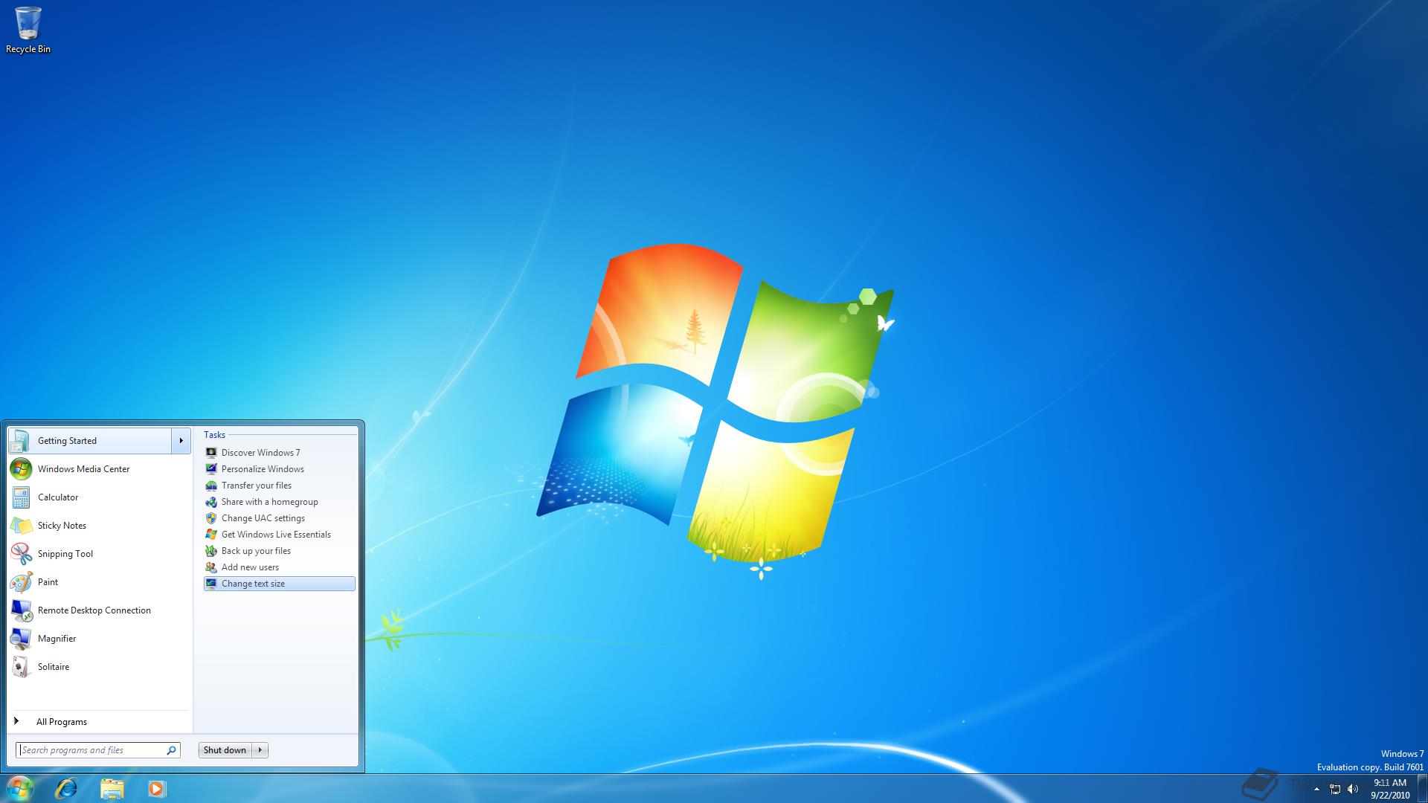The width and height of the screenshot is (1428, 803).
Task: Open Internet Explorer from the taskbar
Action: point(66,788)
